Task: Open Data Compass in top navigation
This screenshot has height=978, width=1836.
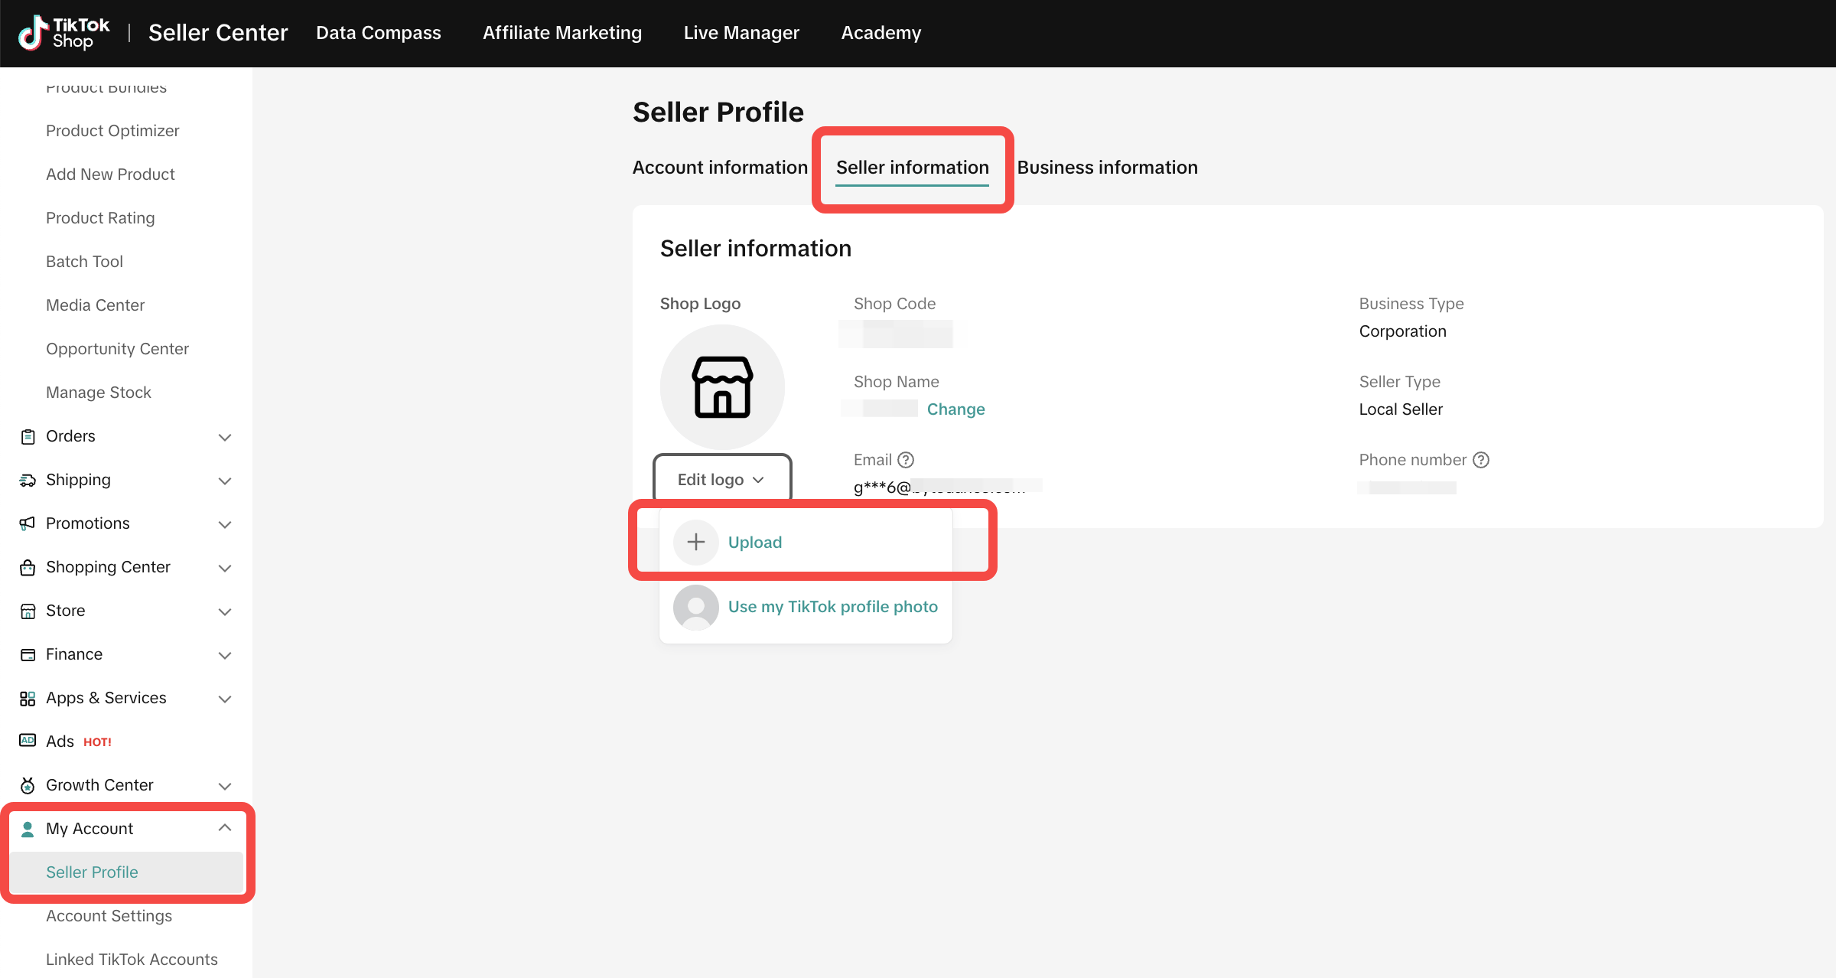Action: click(378, 33)
